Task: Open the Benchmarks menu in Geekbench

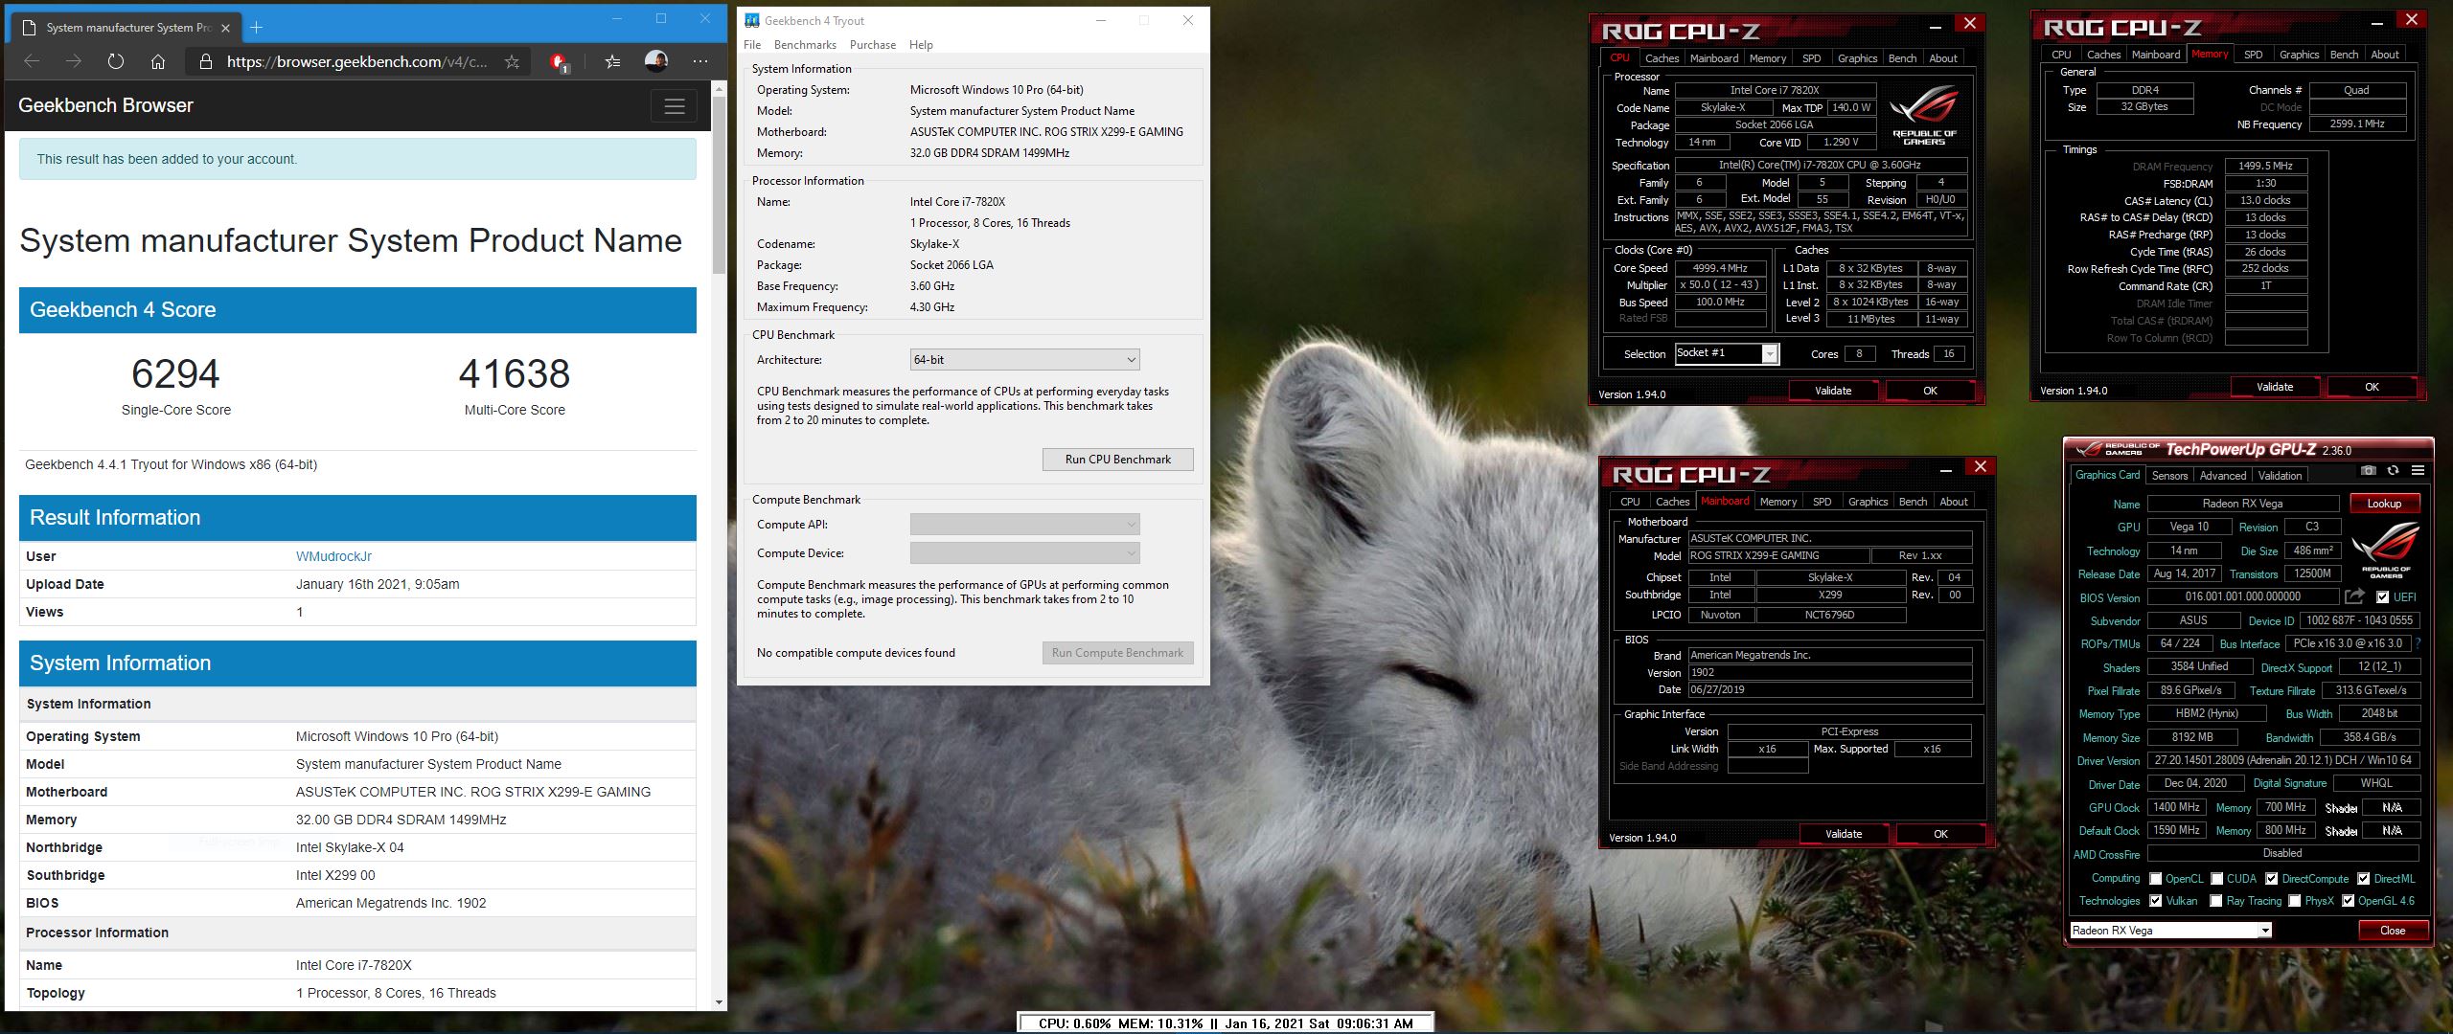Action: (x=805, y=45)
